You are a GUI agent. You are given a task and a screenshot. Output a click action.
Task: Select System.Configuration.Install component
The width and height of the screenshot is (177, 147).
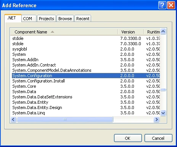click(86, 81)
